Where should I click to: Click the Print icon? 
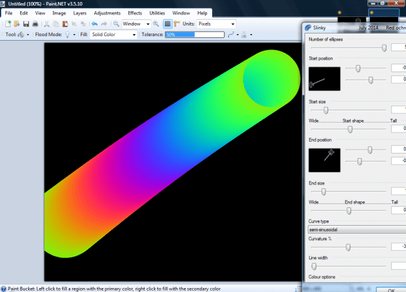(x=35, y=24)
